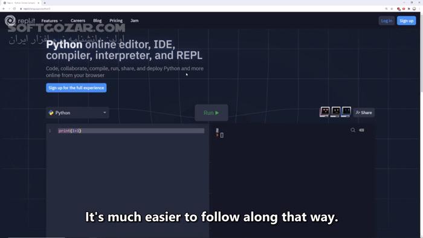Close the repl.it browser tab
The image size is (423, 238).
coord(38,2)
